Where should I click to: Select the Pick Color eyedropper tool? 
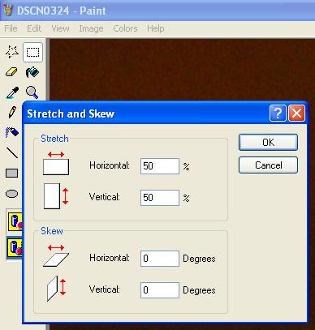point(12,92)
